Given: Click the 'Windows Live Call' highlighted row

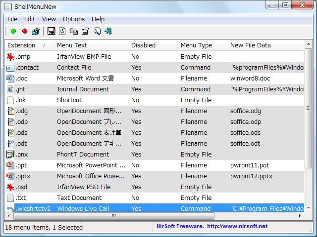Looking at the screenshot, I should coord(154,208).
